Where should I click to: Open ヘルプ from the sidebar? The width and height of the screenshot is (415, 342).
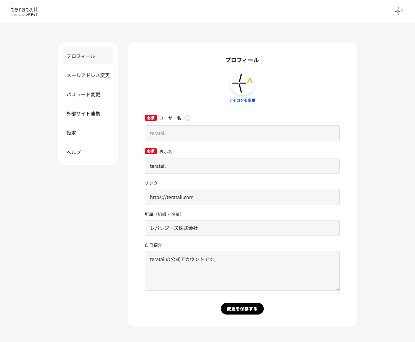tap(73, 152)
